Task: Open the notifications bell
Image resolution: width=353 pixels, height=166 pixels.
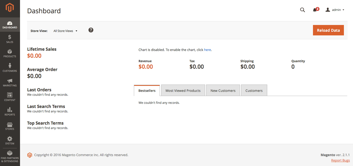Action: click(315, 10)
